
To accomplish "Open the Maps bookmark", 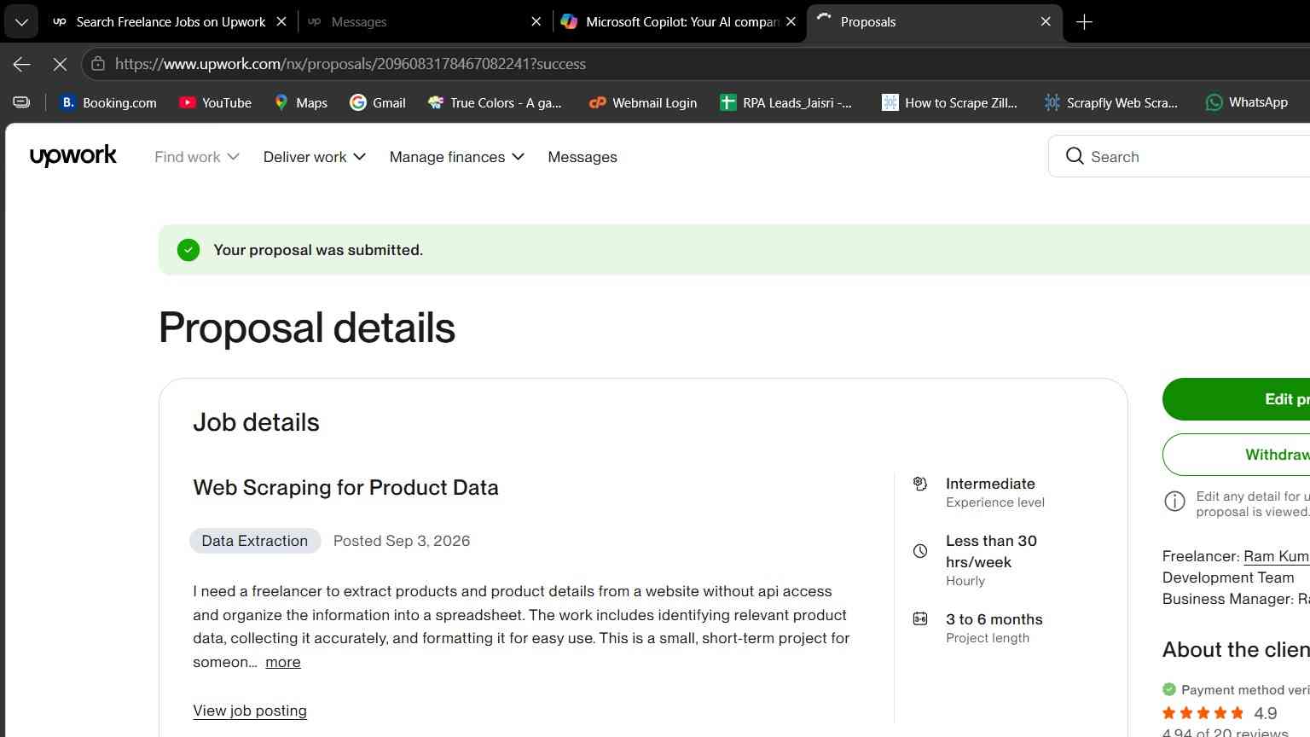I will pos(300,102).
